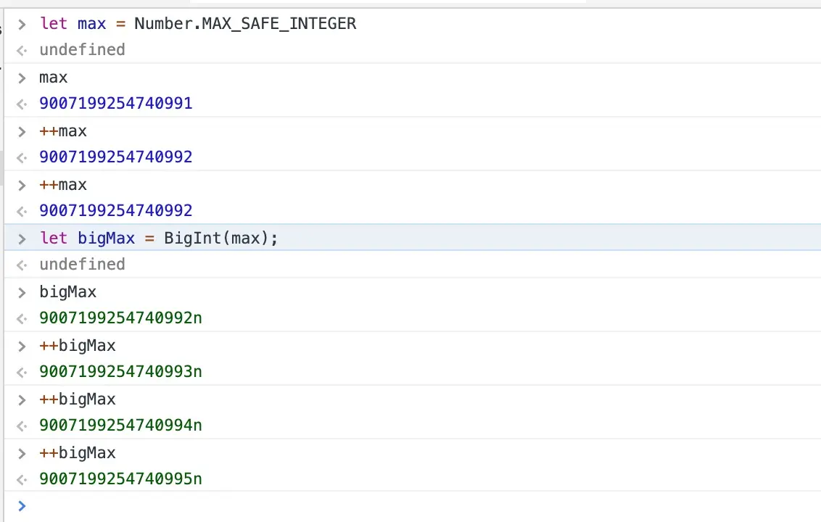
Task: Select the output 9007199254740994n
Action: 120,425
